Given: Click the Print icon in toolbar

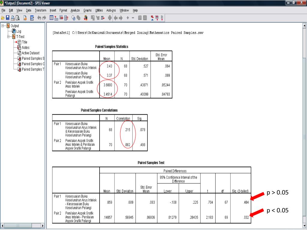Looking at the screenshot, I should pos(13,18).
